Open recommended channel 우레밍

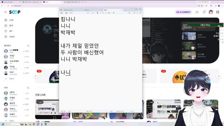16,99
